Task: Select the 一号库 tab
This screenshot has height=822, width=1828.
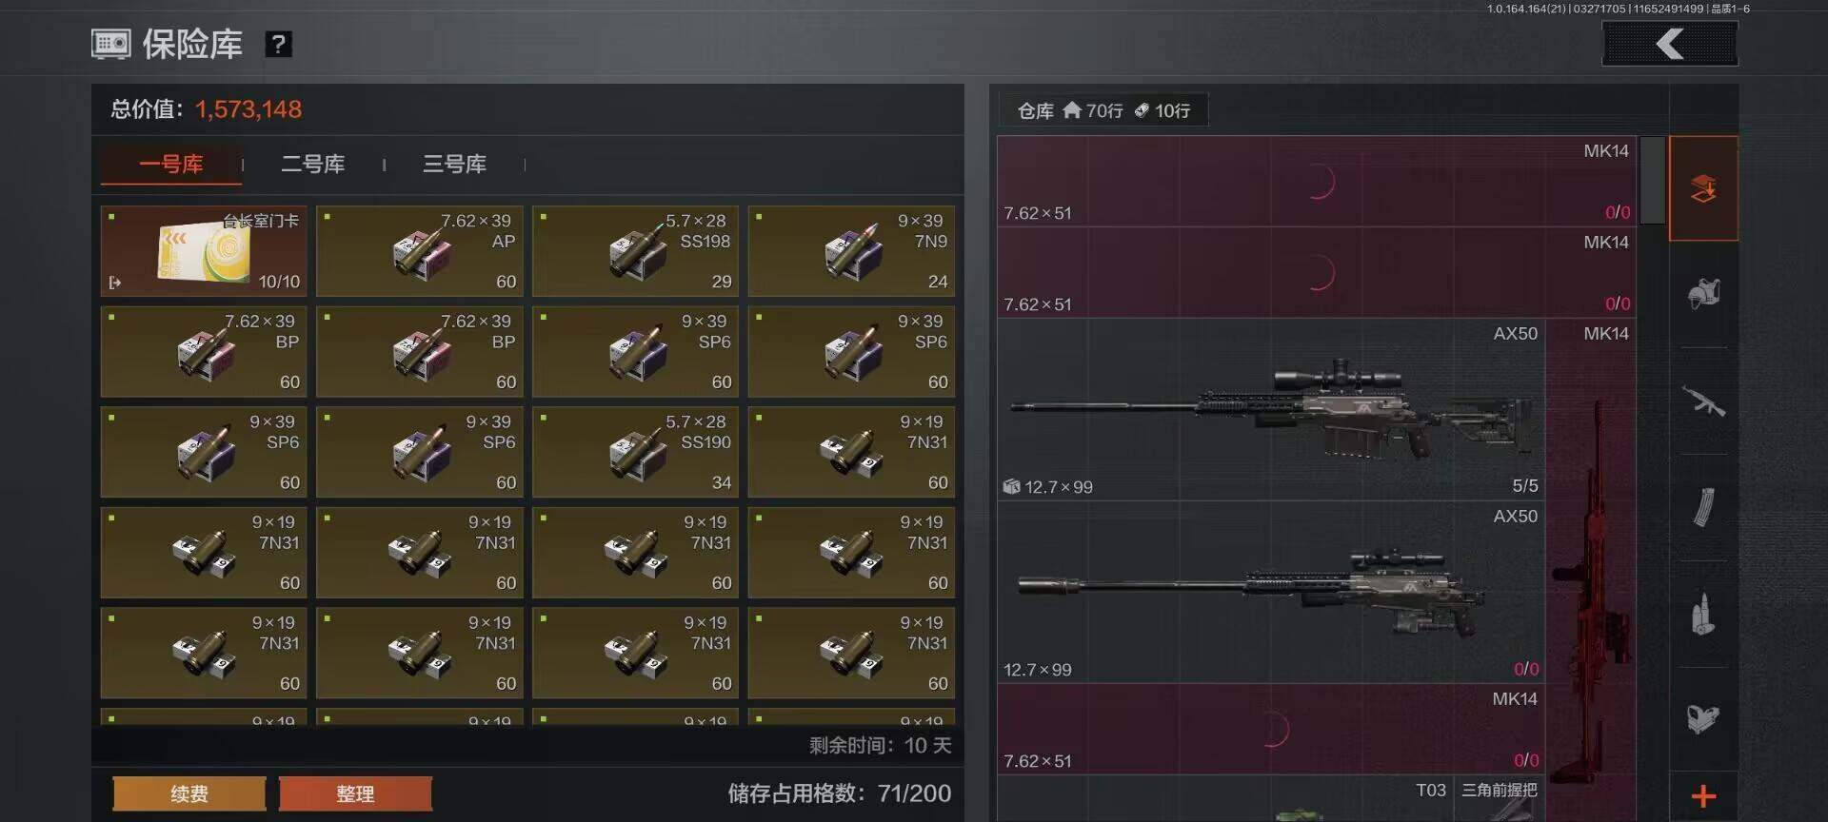Action: point(171,164)
